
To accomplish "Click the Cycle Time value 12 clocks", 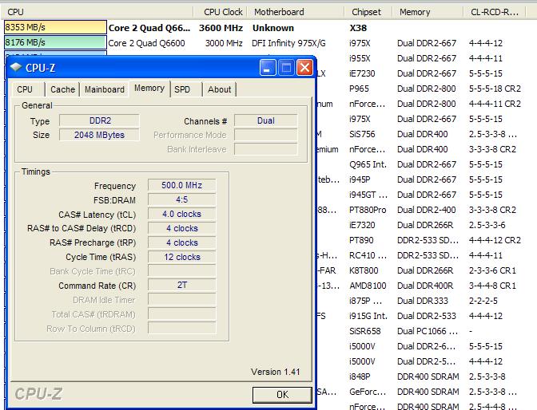I will point(181,257).
